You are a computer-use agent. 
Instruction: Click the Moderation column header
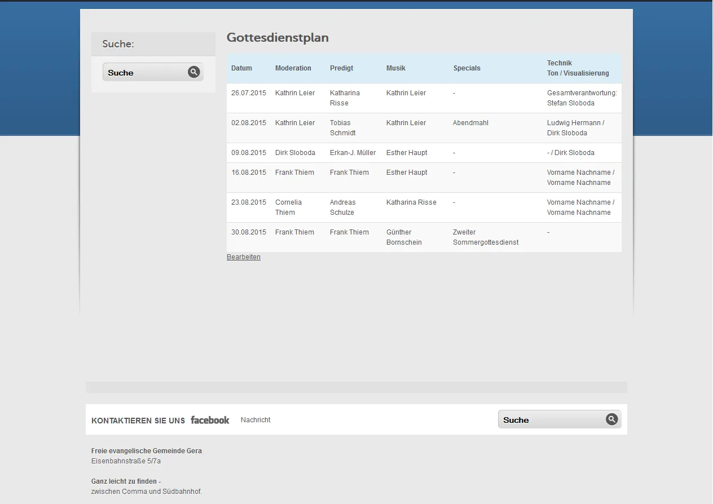tap(293, 68)
